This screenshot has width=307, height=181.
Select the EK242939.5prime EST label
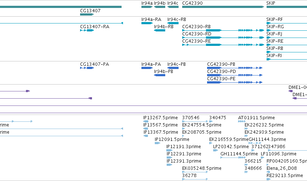(x=264, y=132)
